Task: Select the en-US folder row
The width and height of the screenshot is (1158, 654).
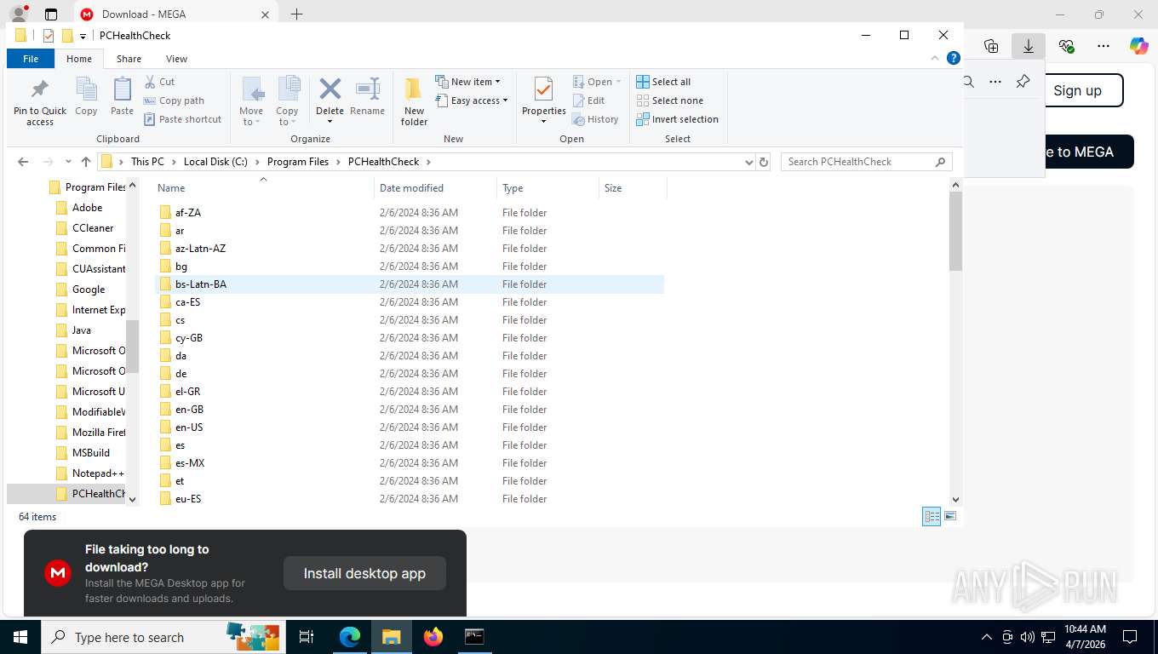Action: click(410, 427)
